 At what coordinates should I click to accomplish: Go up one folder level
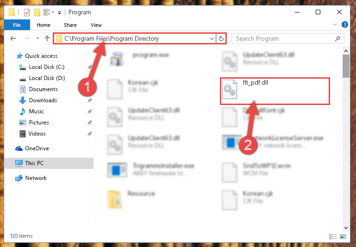point(47,38)
